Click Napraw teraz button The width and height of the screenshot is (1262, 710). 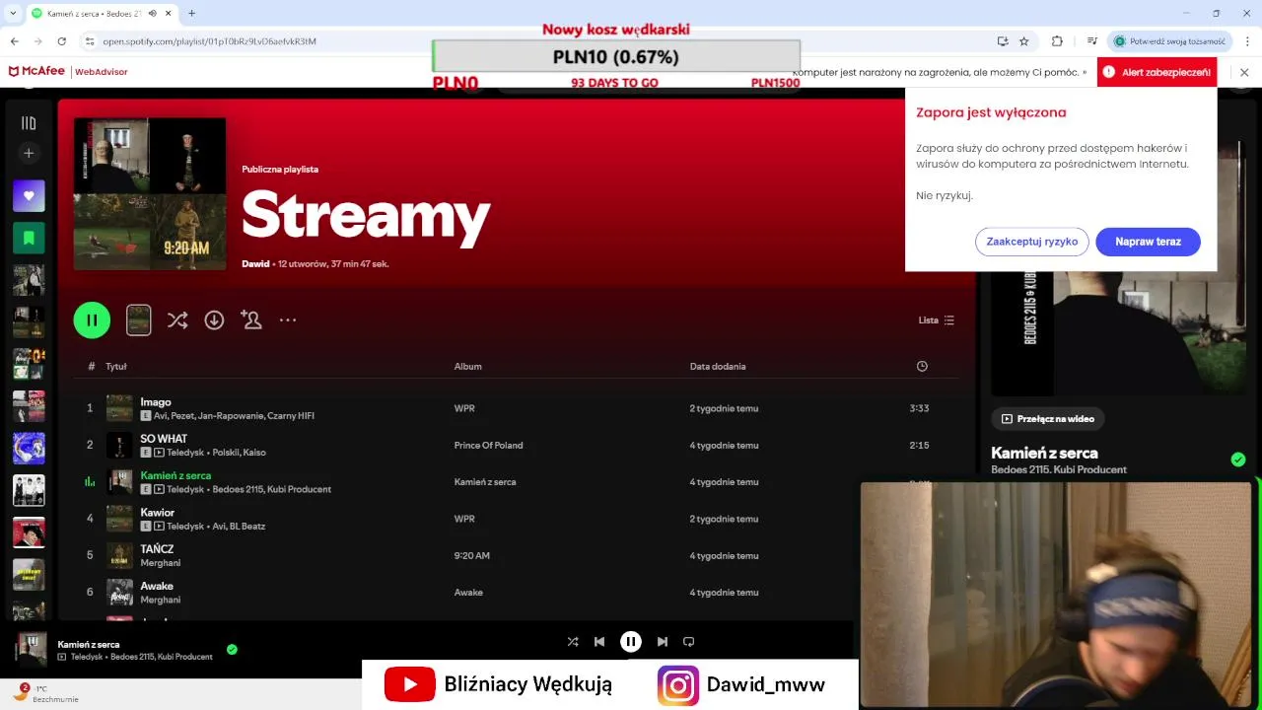tap(1148, 242)
